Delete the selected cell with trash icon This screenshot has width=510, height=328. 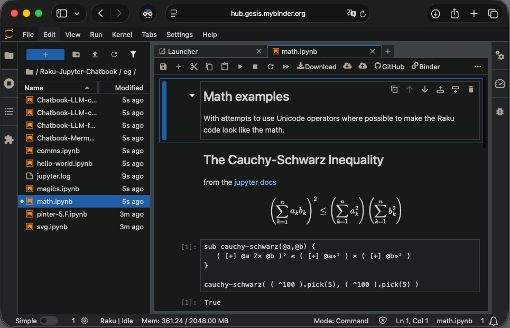(x=470, y=90)
